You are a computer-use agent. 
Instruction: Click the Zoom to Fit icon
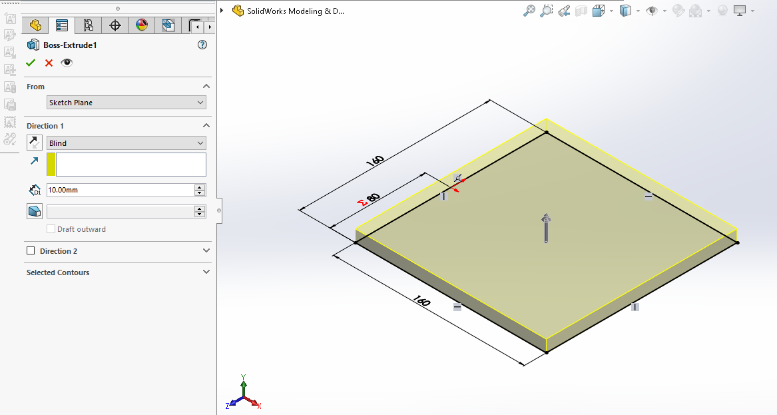[x=529, y=11]
